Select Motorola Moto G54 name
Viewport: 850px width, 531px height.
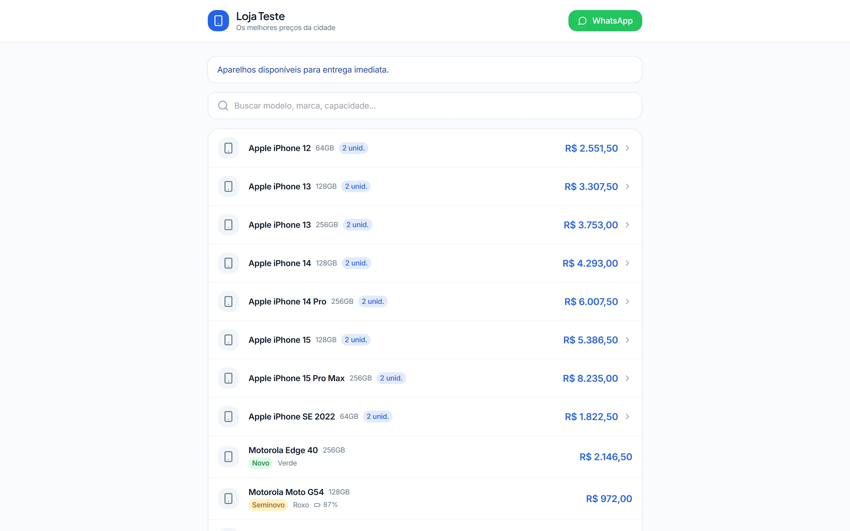click(286, 492)
